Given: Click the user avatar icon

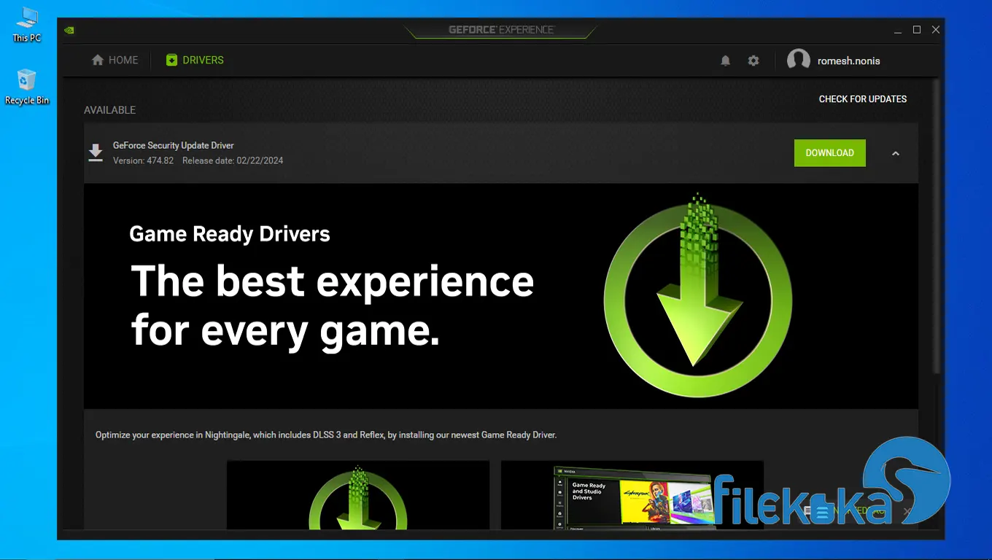Looking at the screenshot, I should [799, 61].
